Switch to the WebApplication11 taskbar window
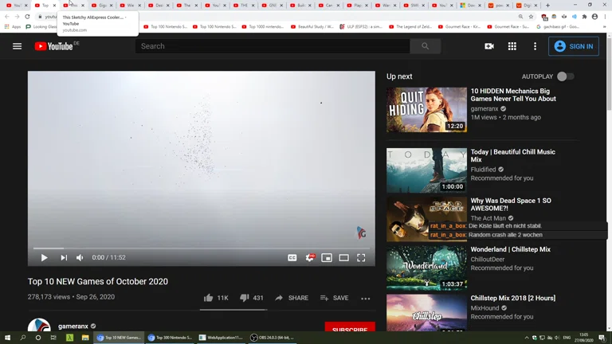The image size is (612, 344). pos(221,338)
